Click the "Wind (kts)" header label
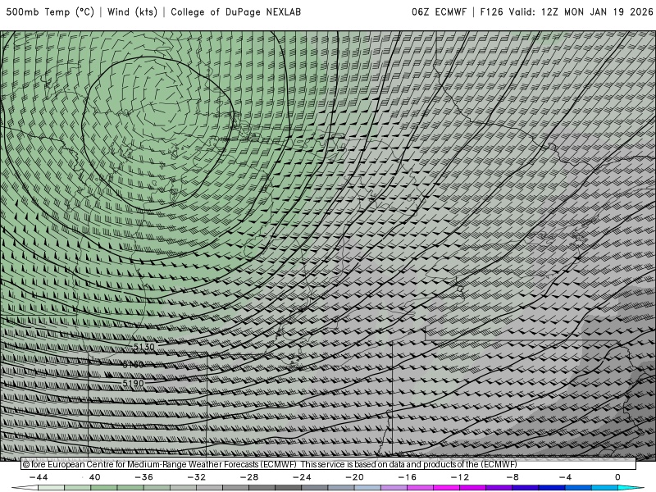This screenshot has width=656, height=492. [x=132, y=12]
